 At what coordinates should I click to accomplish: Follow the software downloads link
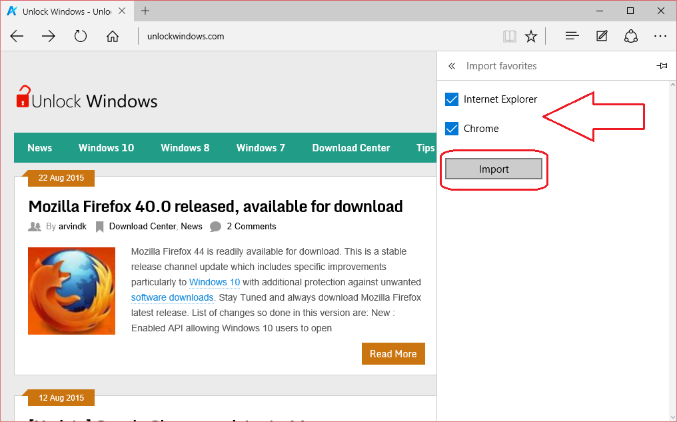(x=173, y=297)
